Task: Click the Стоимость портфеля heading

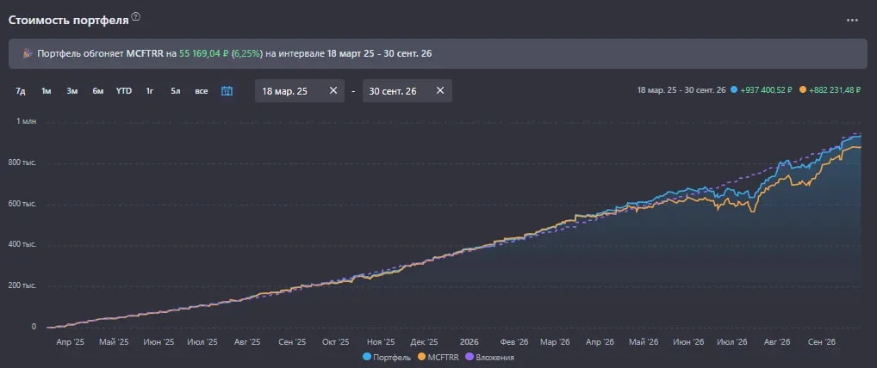Action: coord(68,20)
